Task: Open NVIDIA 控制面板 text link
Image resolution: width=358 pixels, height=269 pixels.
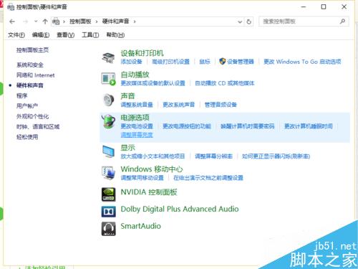Action: (x=149, y=192)
